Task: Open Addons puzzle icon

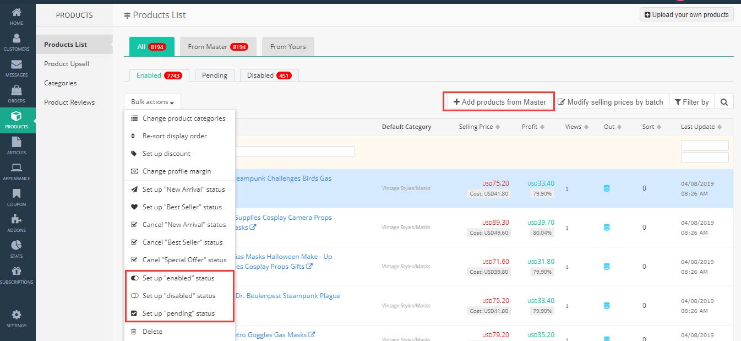Action: point(17,223)
